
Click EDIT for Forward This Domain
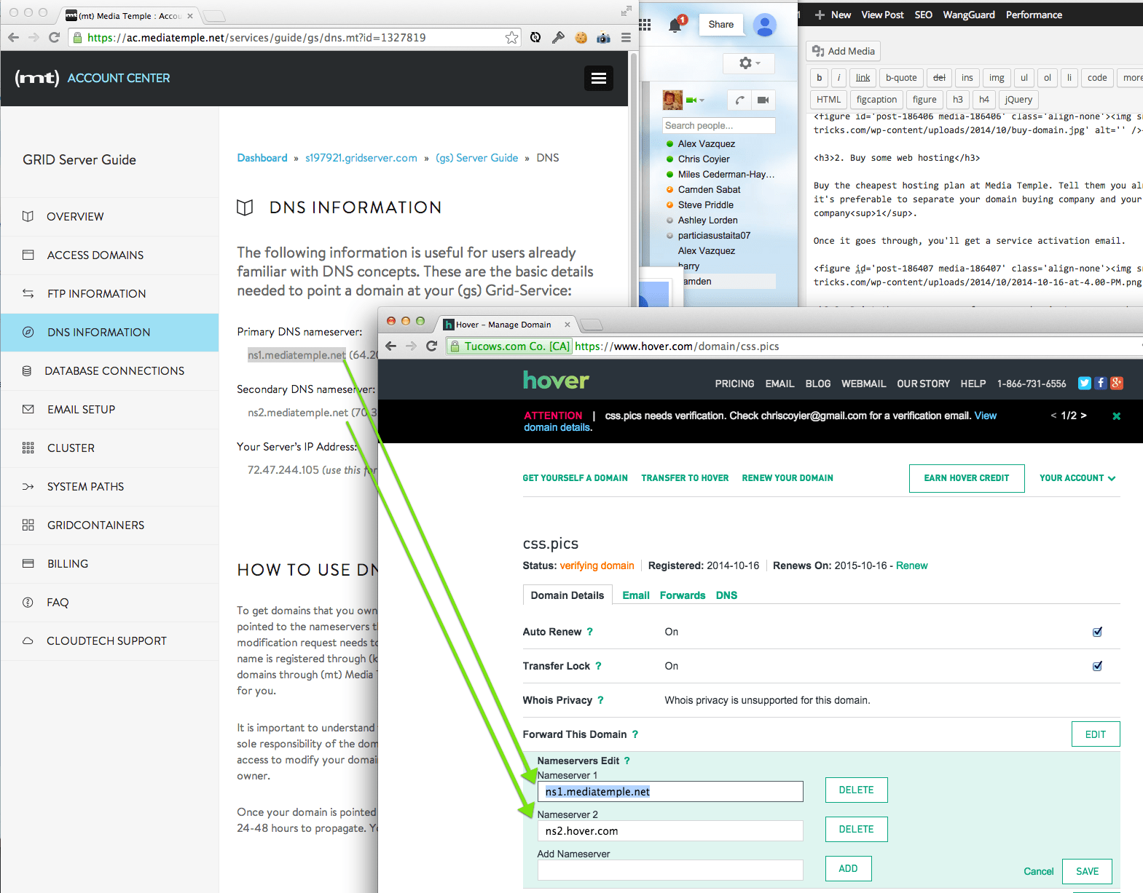point(1095,734)
